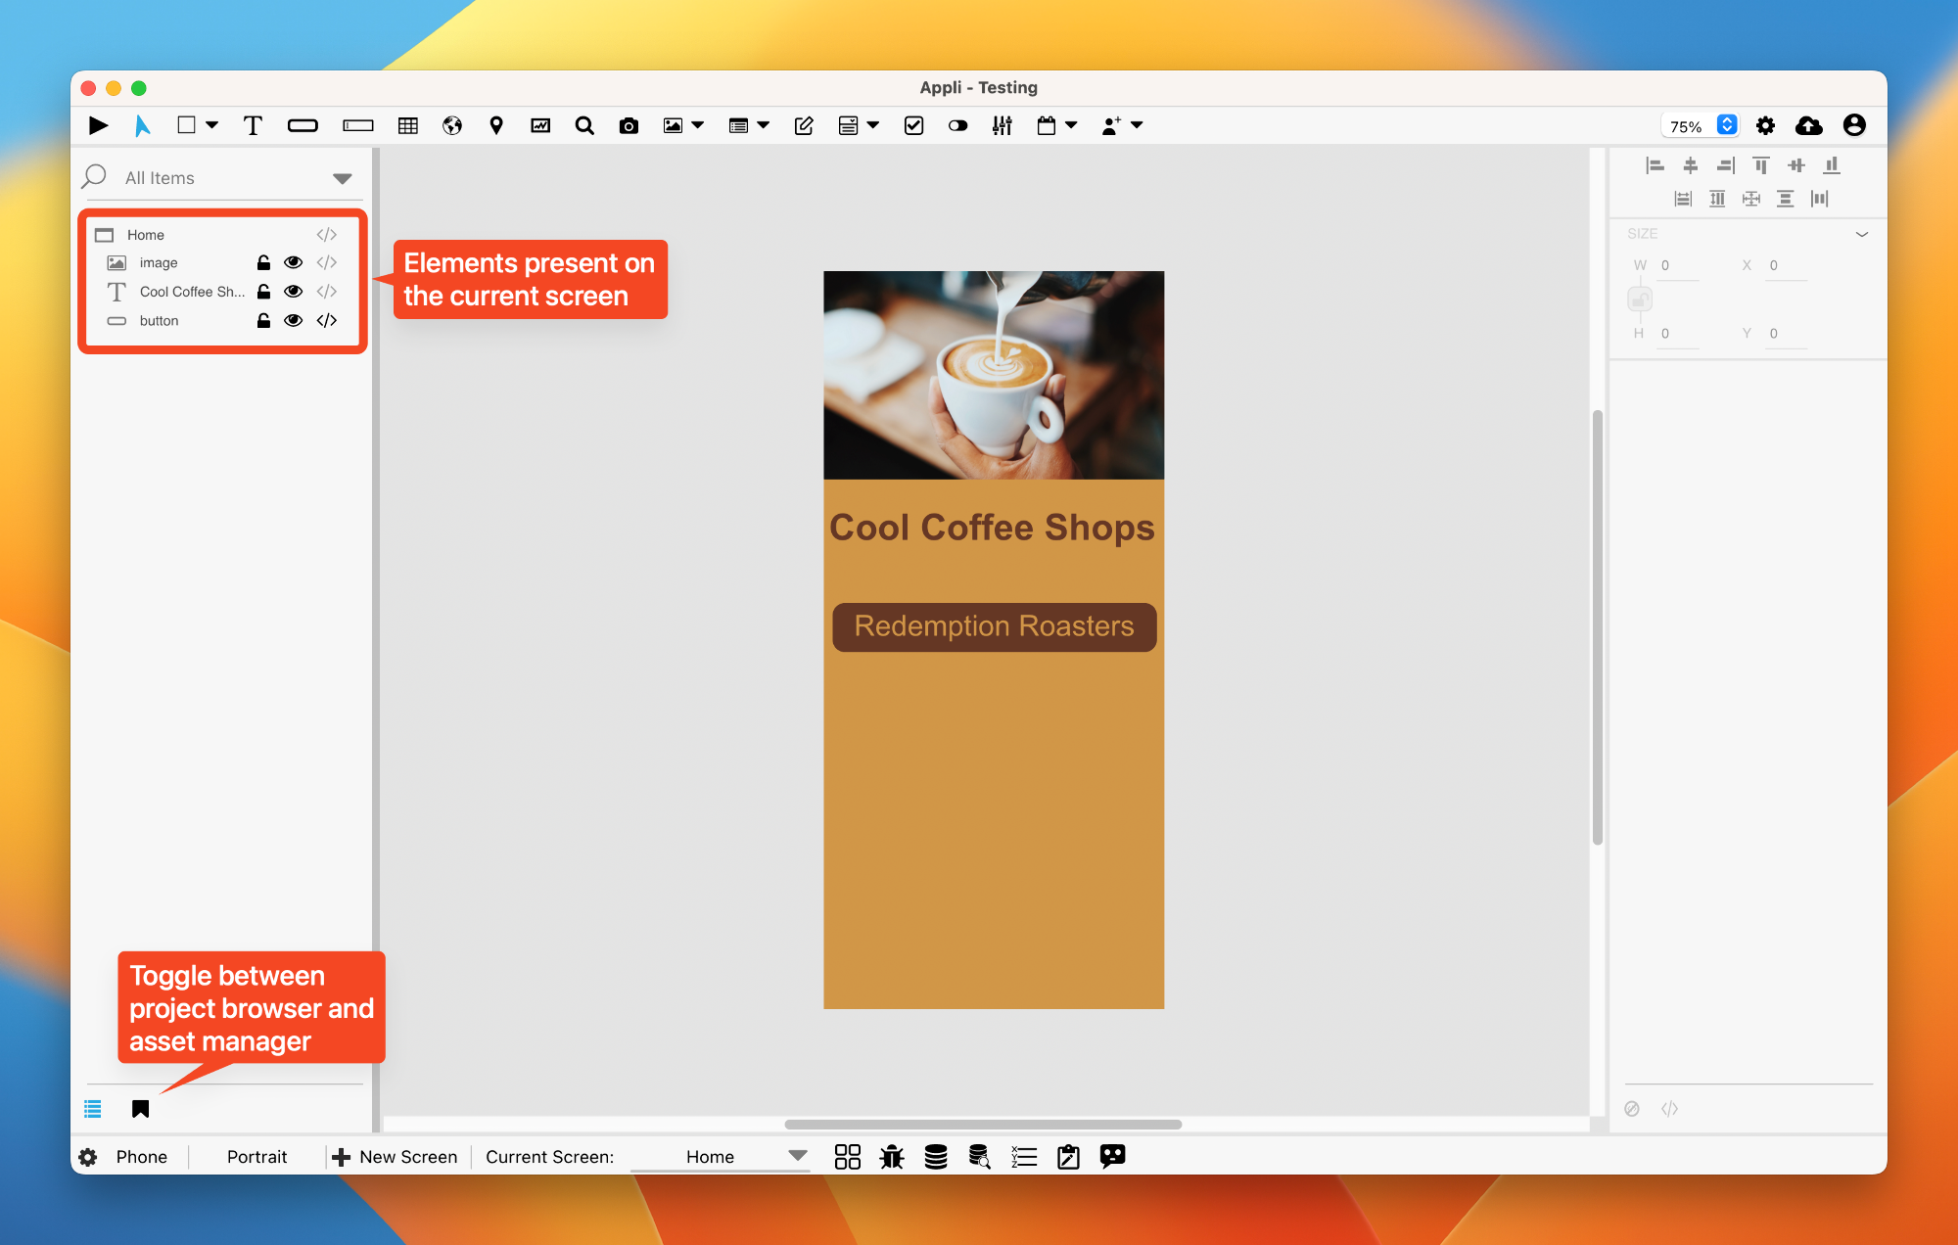
Task: Open the account profile icon
Action: (x=1854, y=125)
